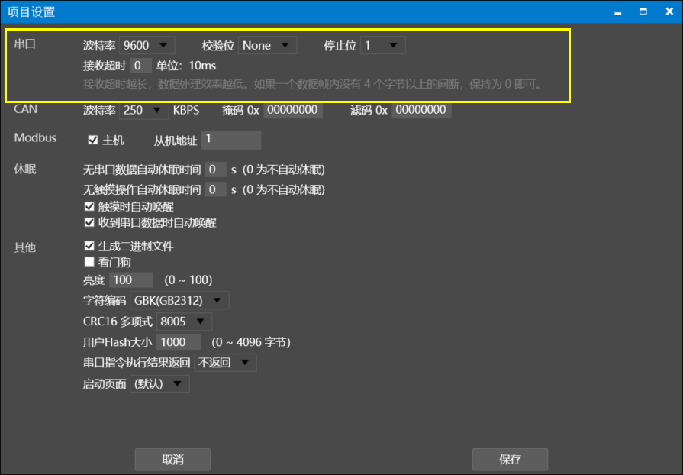
Task: Click the 取消 button
Action: (172, 460)
